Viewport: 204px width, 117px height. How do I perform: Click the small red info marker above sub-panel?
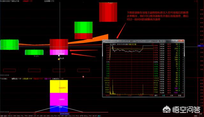tap(83, 77)
